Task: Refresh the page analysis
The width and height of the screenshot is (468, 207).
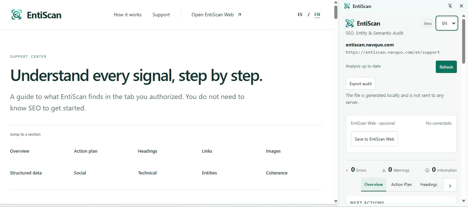Action: click(446, 67)
